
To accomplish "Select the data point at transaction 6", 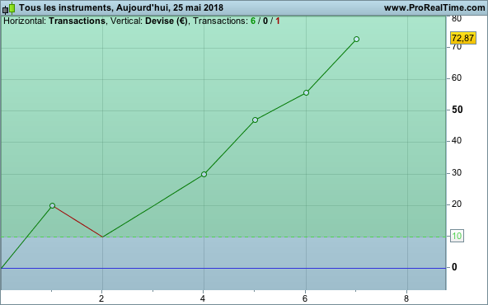I will coord(306,93).
